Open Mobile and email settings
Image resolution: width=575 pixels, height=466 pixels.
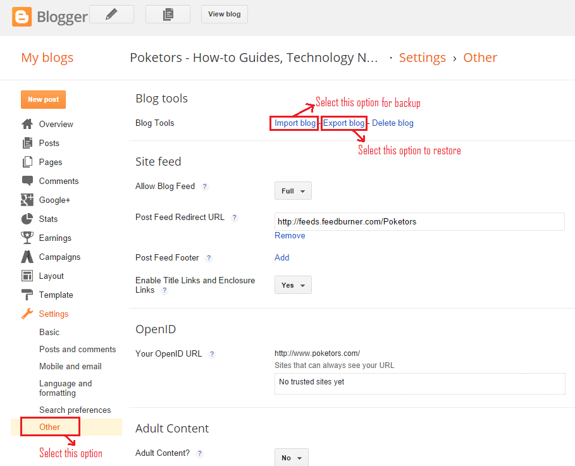70,366
